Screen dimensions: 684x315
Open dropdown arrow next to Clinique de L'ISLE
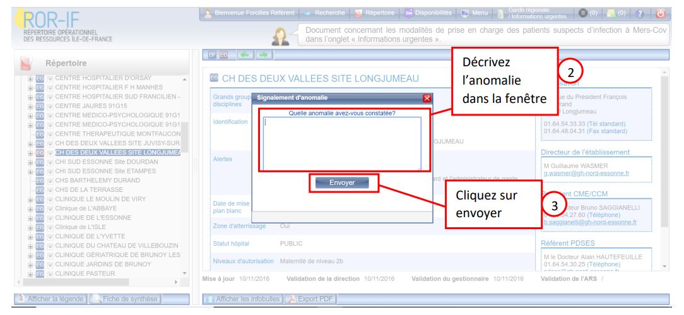coord(49,225)
